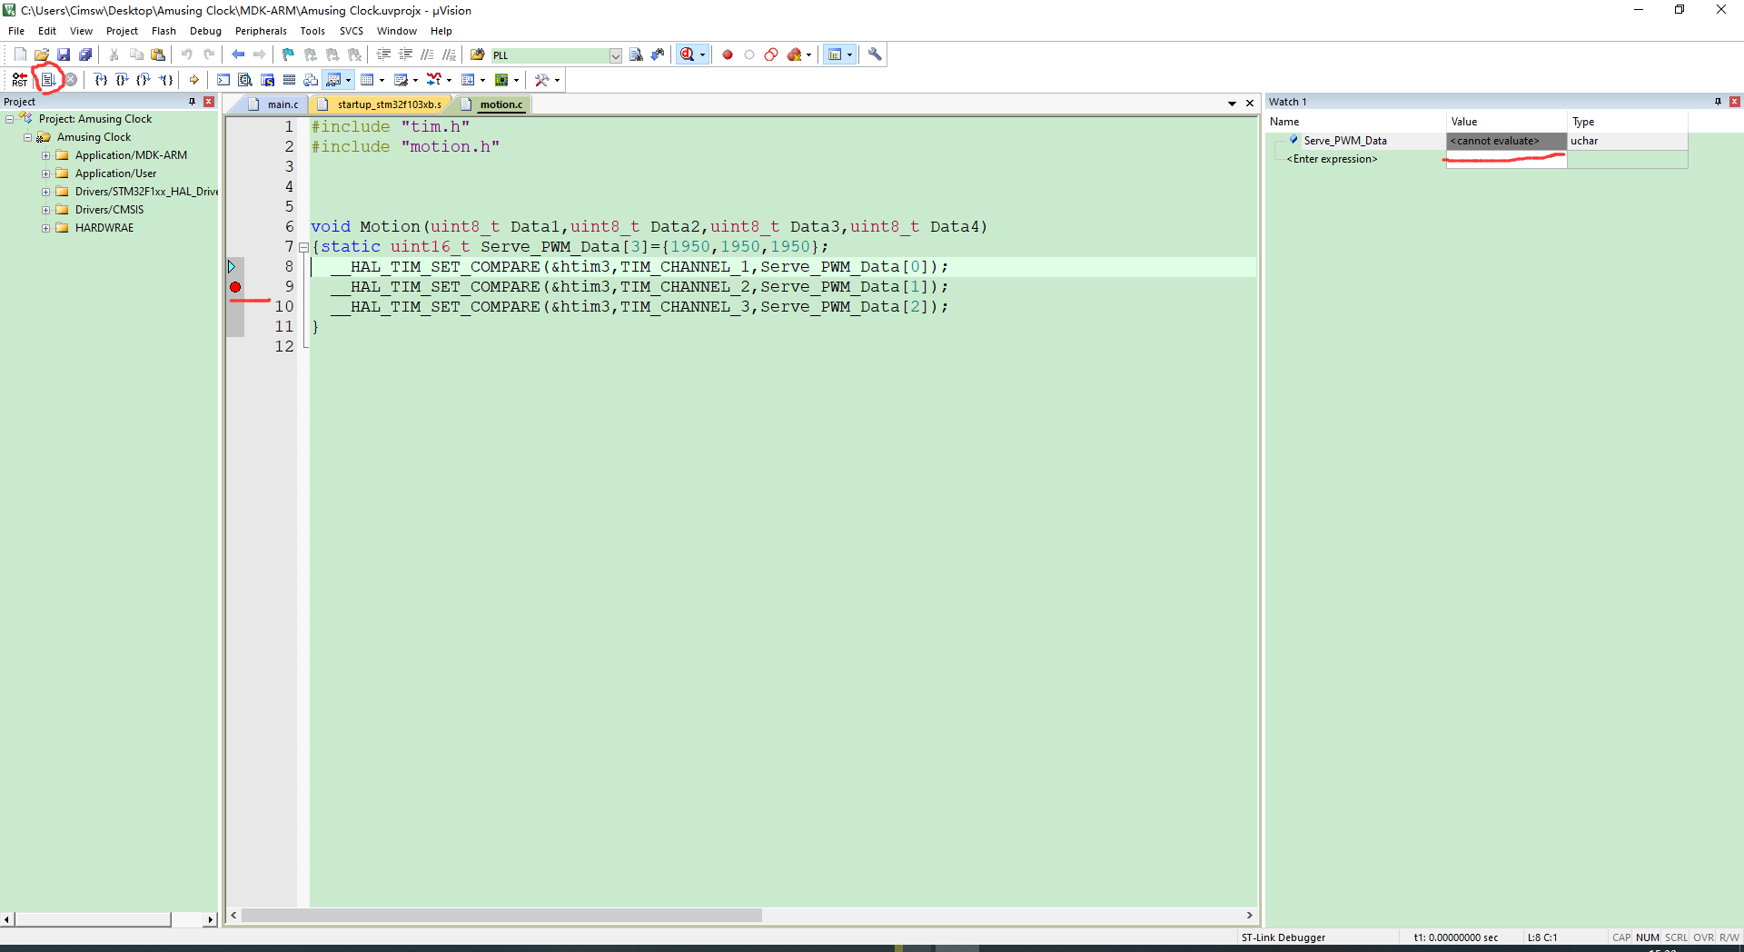Image resolution: width=1744 pixels, height=952 pixels.
Task: Open the Debug menu
Action: point(205,31)
